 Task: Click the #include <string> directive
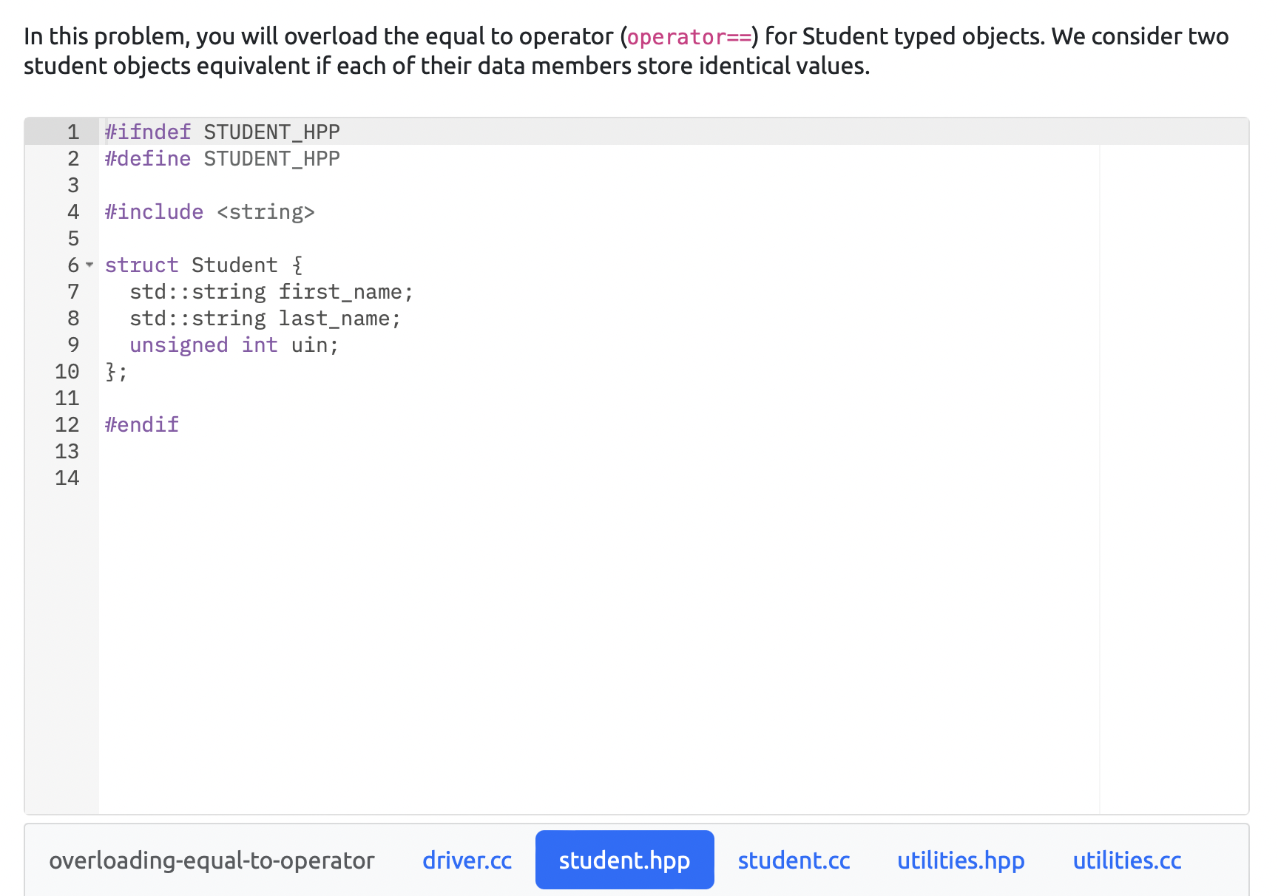[x=209, y=211]
